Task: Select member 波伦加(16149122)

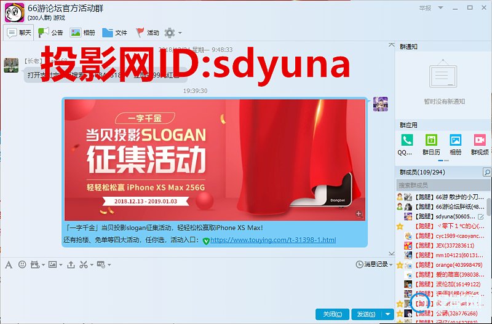Action: (441, 285)
